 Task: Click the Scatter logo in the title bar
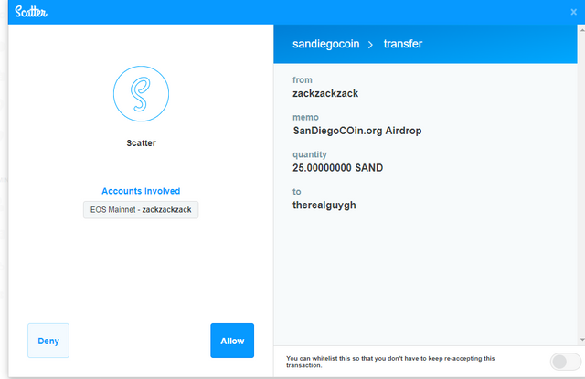[x=31, y=12]
